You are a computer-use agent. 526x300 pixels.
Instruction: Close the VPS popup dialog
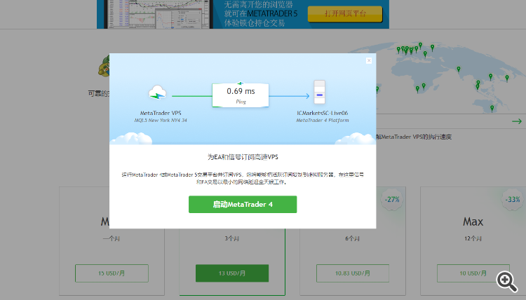369,61
